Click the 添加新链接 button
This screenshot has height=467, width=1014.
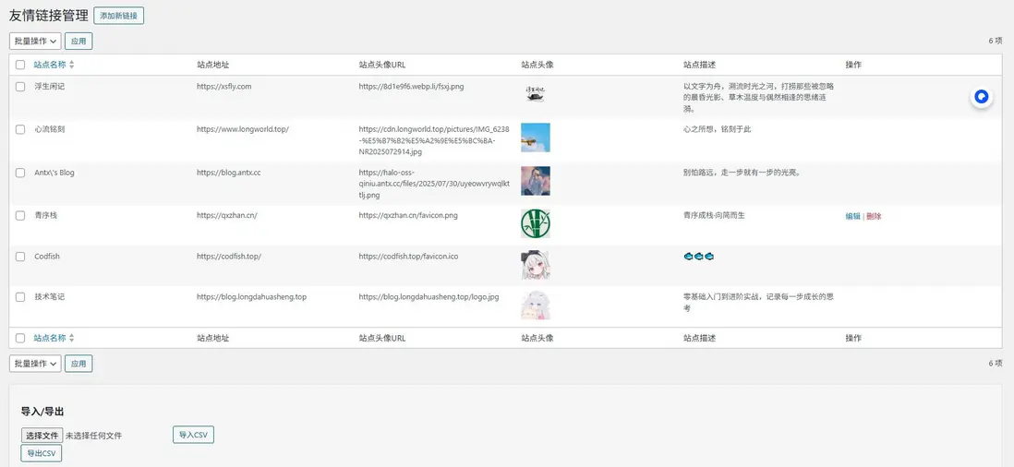[119, 16]
